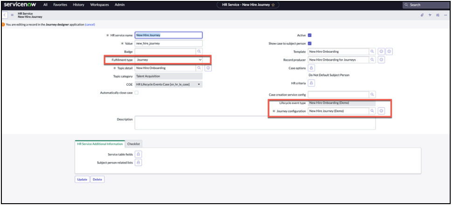Viewport: 453px width, 206px height.
Task: Click the cancel link in banner
Action: pyautogui.click(x=90, y=25)
